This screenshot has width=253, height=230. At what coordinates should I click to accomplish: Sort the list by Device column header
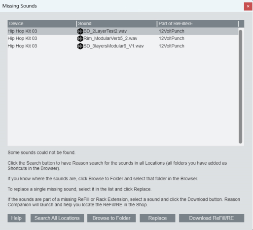coord(42,24)
